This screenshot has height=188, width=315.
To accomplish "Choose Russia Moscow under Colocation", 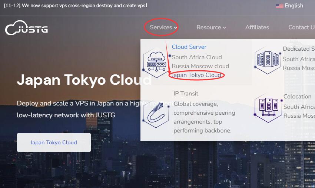I will click(x=299, y=116).
